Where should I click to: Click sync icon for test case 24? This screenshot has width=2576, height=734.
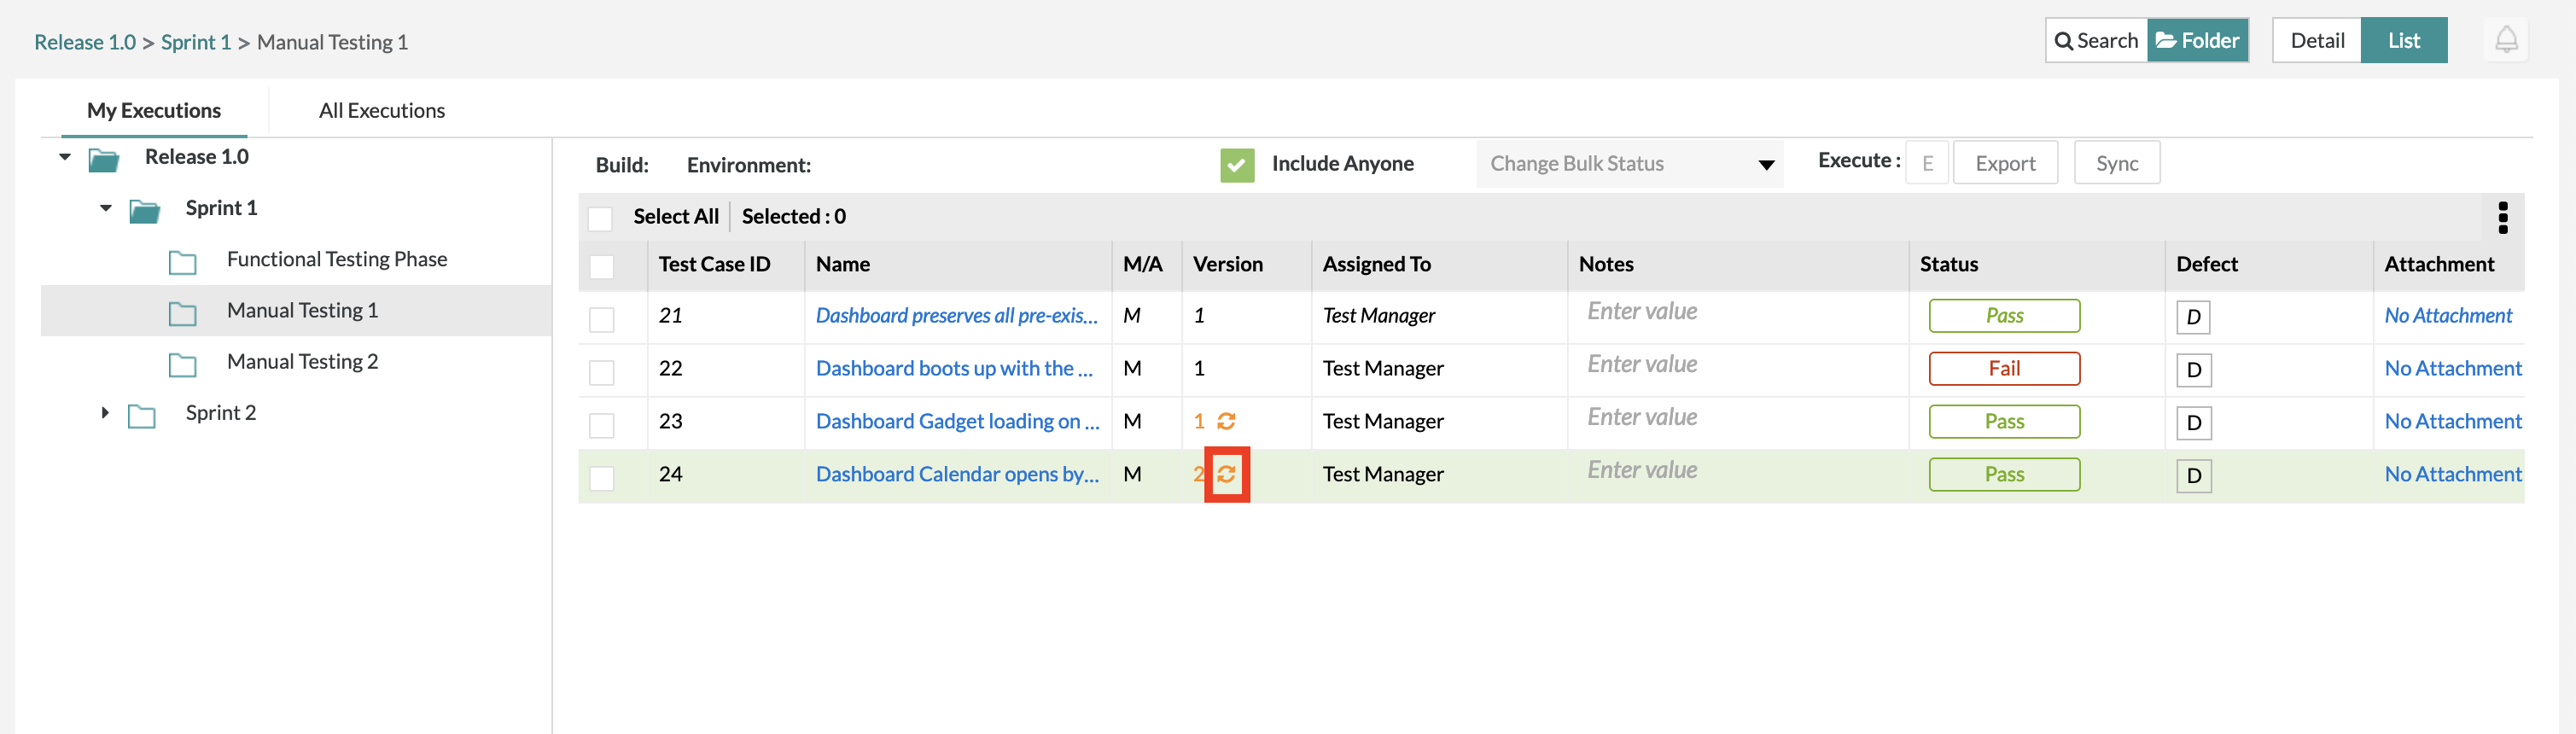pos(1226,474)
